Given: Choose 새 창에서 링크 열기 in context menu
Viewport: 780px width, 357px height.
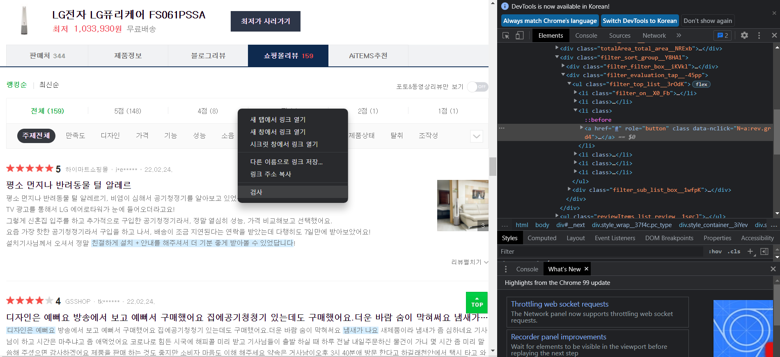Looking at the screenshot, I should click(293, 132).
